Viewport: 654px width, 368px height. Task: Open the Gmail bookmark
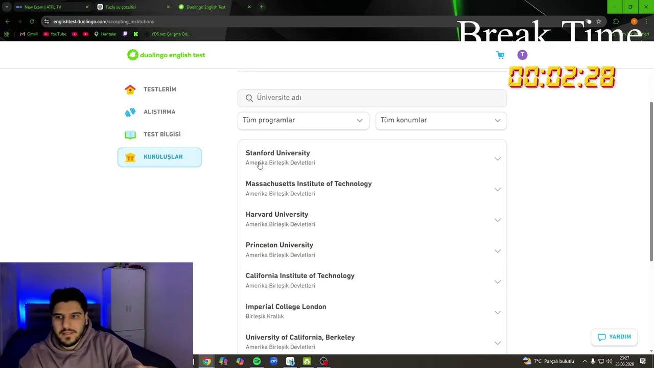(29, 34)
